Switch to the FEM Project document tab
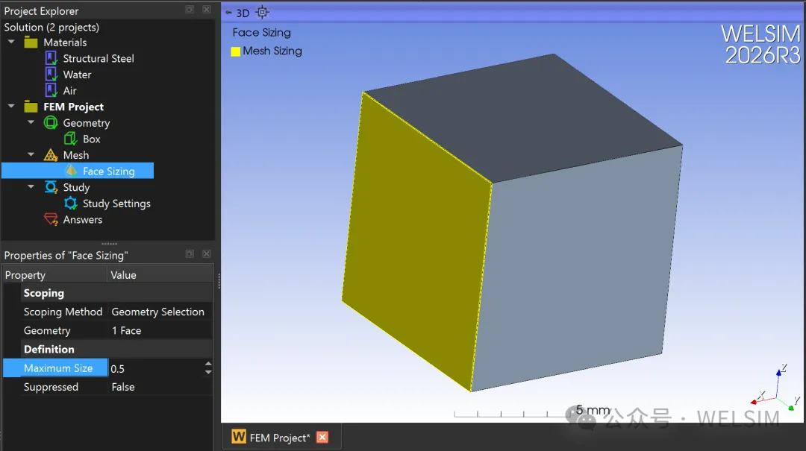Image resolution: width=806 pixels, height=451 pixels. 280,438
